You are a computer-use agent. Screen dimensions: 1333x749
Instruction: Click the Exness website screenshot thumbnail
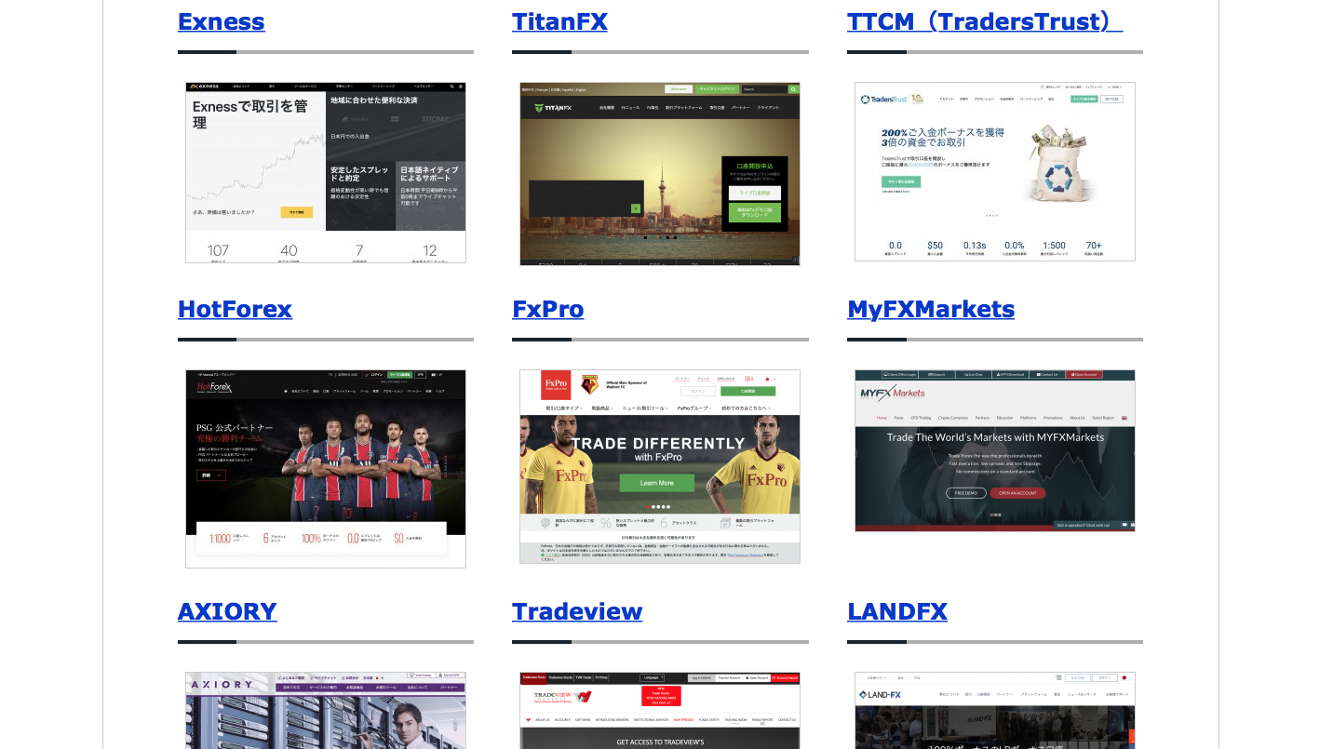pos(325,172)
